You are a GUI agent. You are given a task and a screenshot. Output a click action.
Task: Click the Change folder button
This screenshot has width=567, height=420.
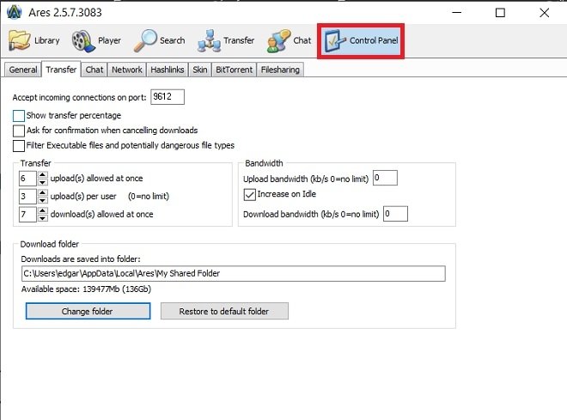pyautogui.click(x=88, y=311)
